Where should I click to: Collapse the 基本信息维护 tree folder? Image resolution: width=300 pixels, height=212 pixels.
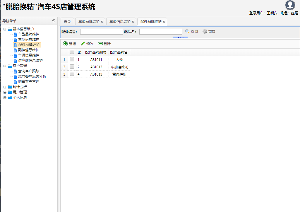click(x=5, y=29)
